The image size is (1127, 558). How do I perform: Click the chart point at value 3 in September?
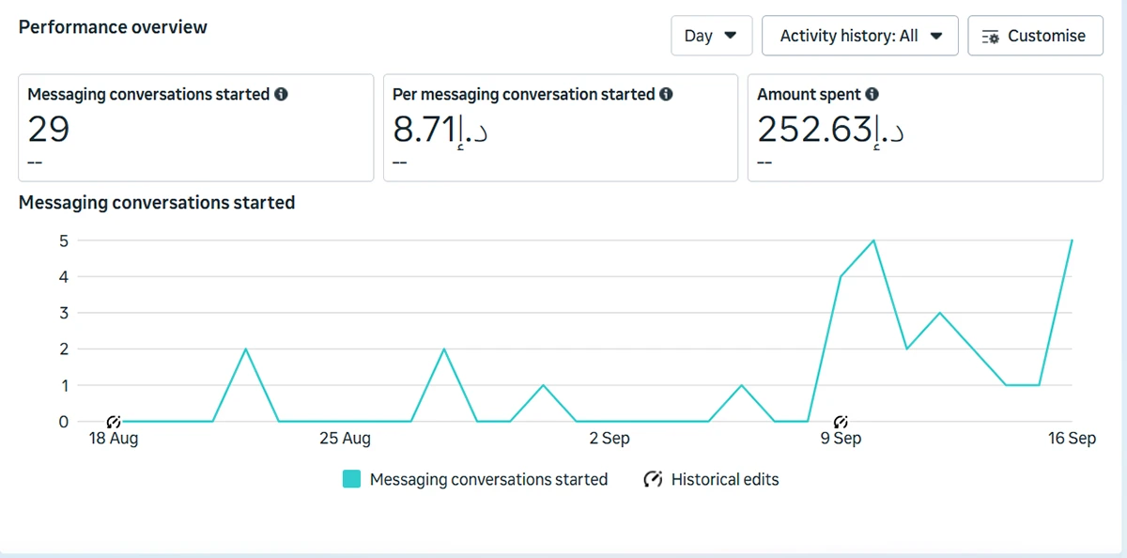coord(940,313)
